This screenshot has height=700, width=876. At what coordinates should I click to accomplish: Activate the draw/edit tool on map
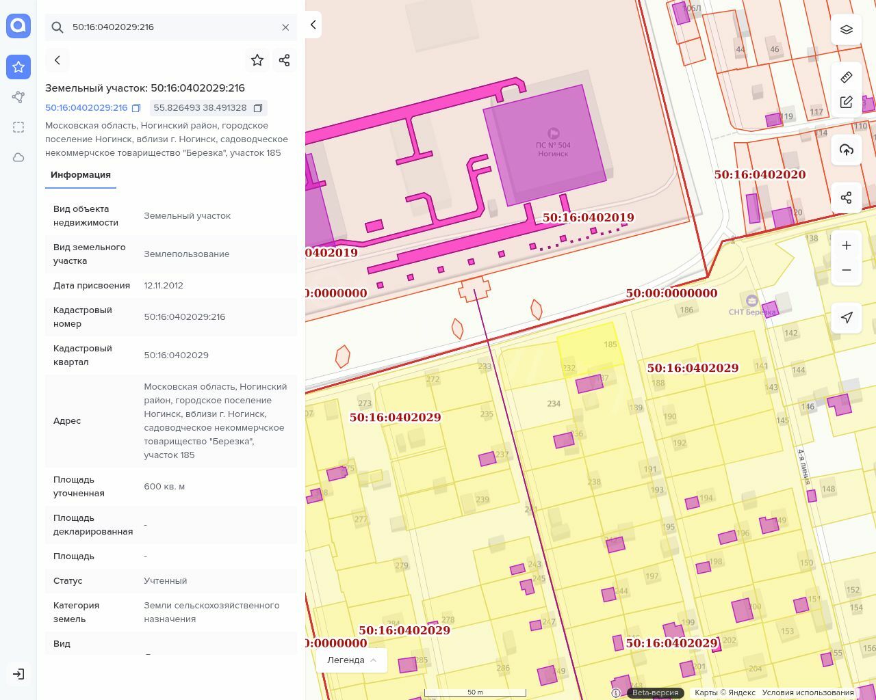847,103
